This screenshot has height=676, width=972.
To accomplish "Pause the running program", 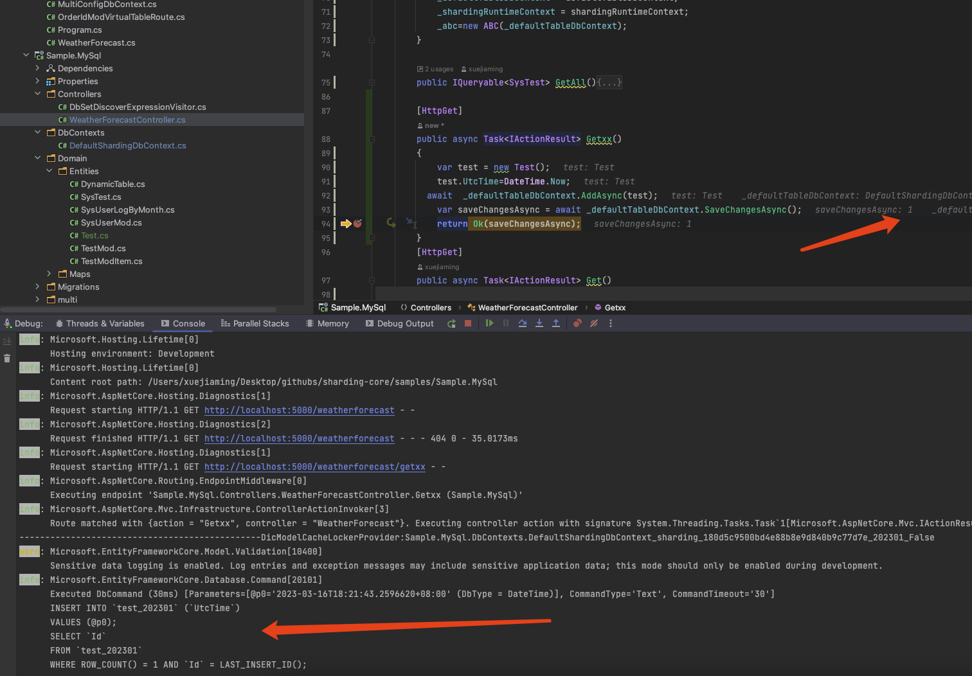I will click(x=506, y=323).
